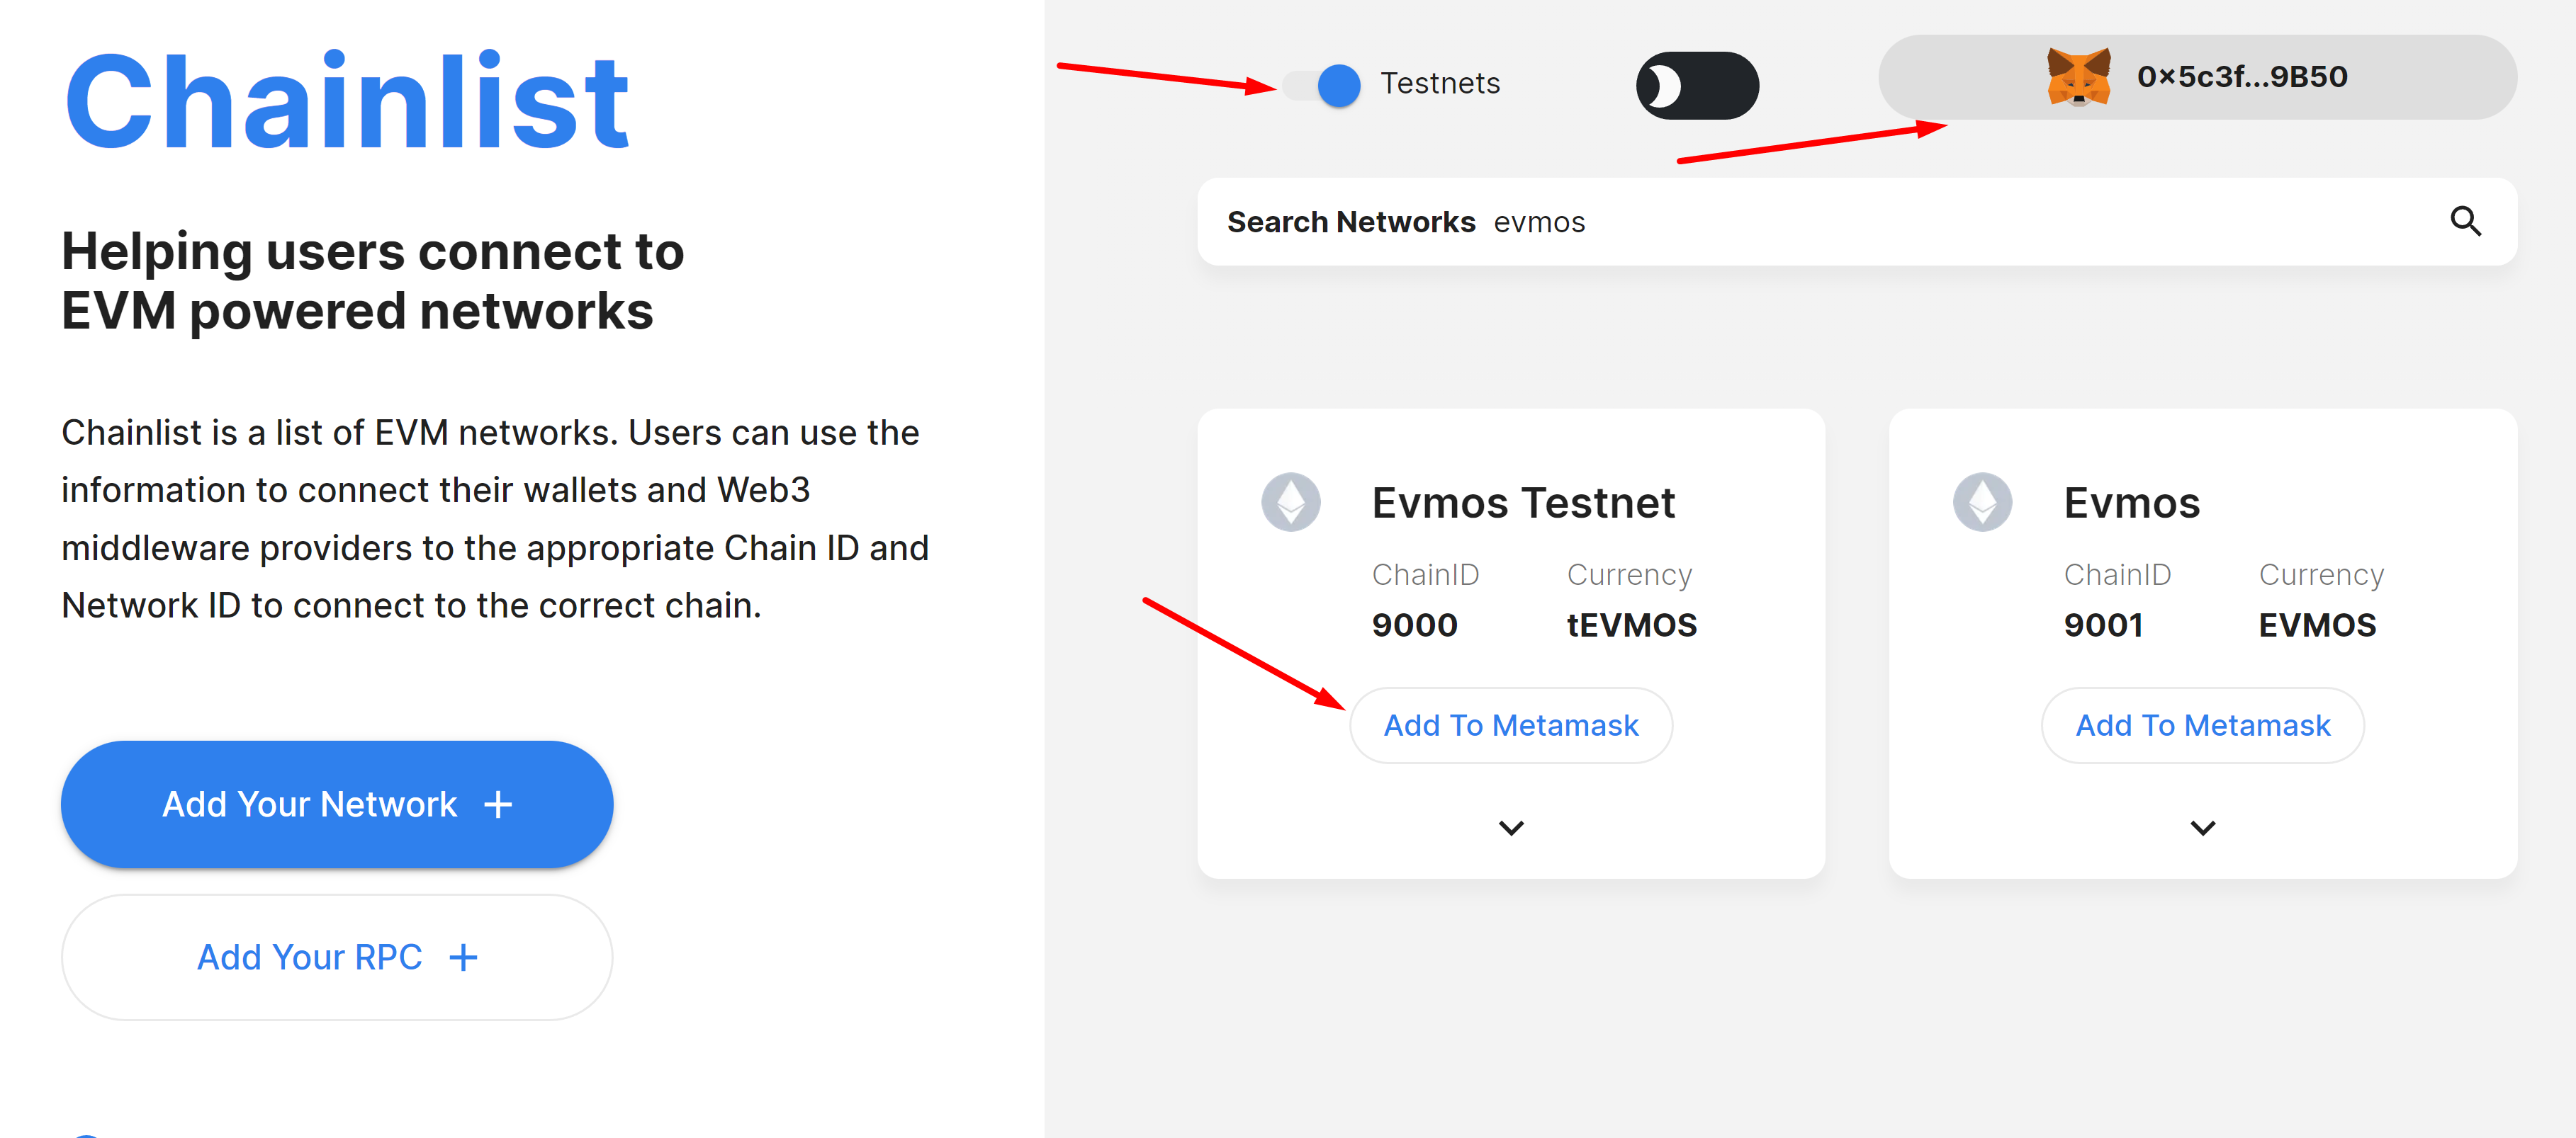Open the connected wallet 0x5c3f...9B50 button
Image resolution: width=2576 pixels, height=1138 pixels.
[x=2197, y=77]
